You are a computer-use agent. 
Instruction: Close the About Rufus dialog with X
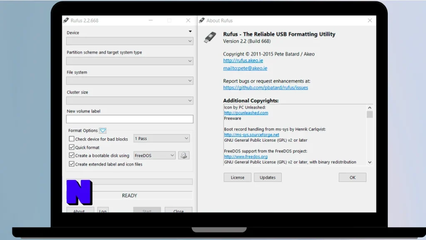(x=370, y=20)
